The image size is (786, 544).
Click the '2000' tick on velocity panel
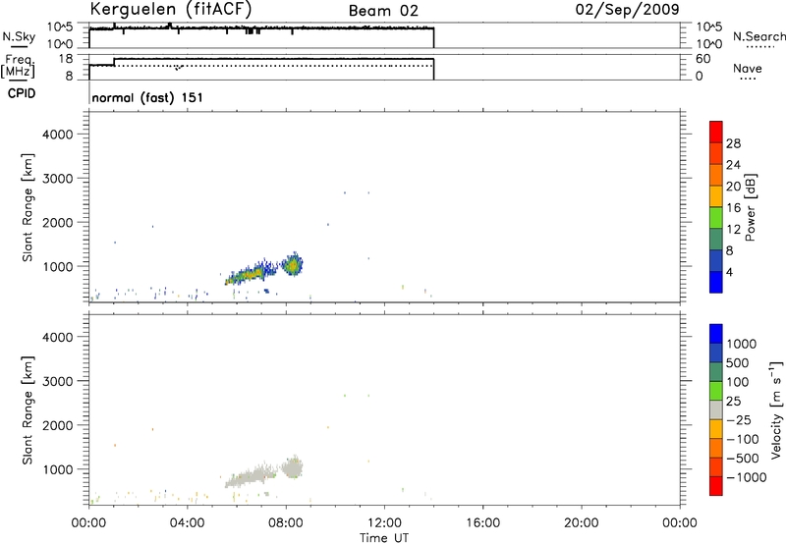pos(58,425)
